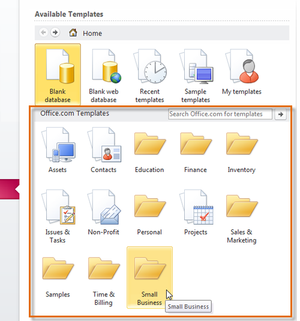Click the Search Office.com for templates field
300x321 pixels.
220,114
